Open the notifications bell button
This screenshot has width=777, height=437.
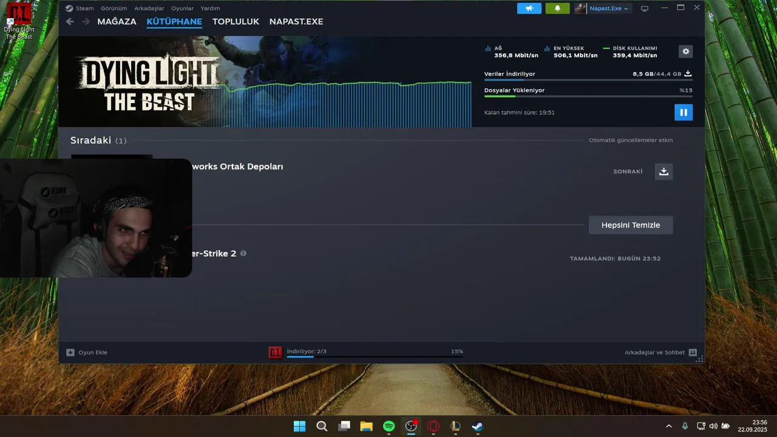click(x=557, y=8)
